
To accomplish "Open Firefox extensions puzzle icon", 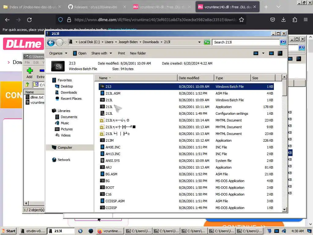I will 295,20.
